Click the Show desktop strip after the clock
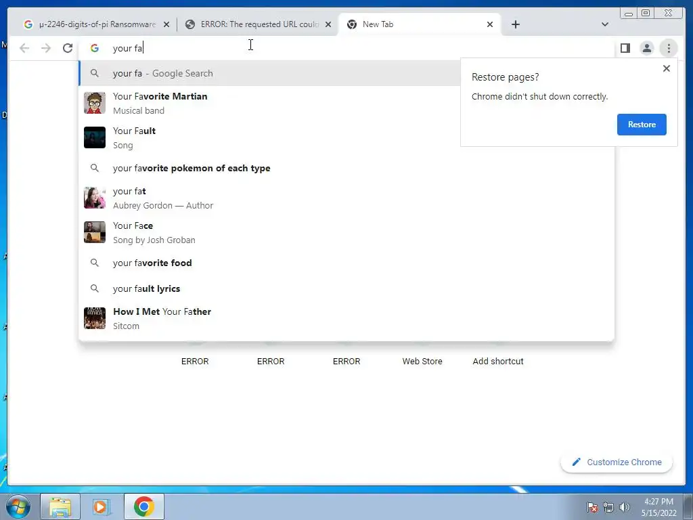Viewport: 693px width, 520px height. click(688, 506)
